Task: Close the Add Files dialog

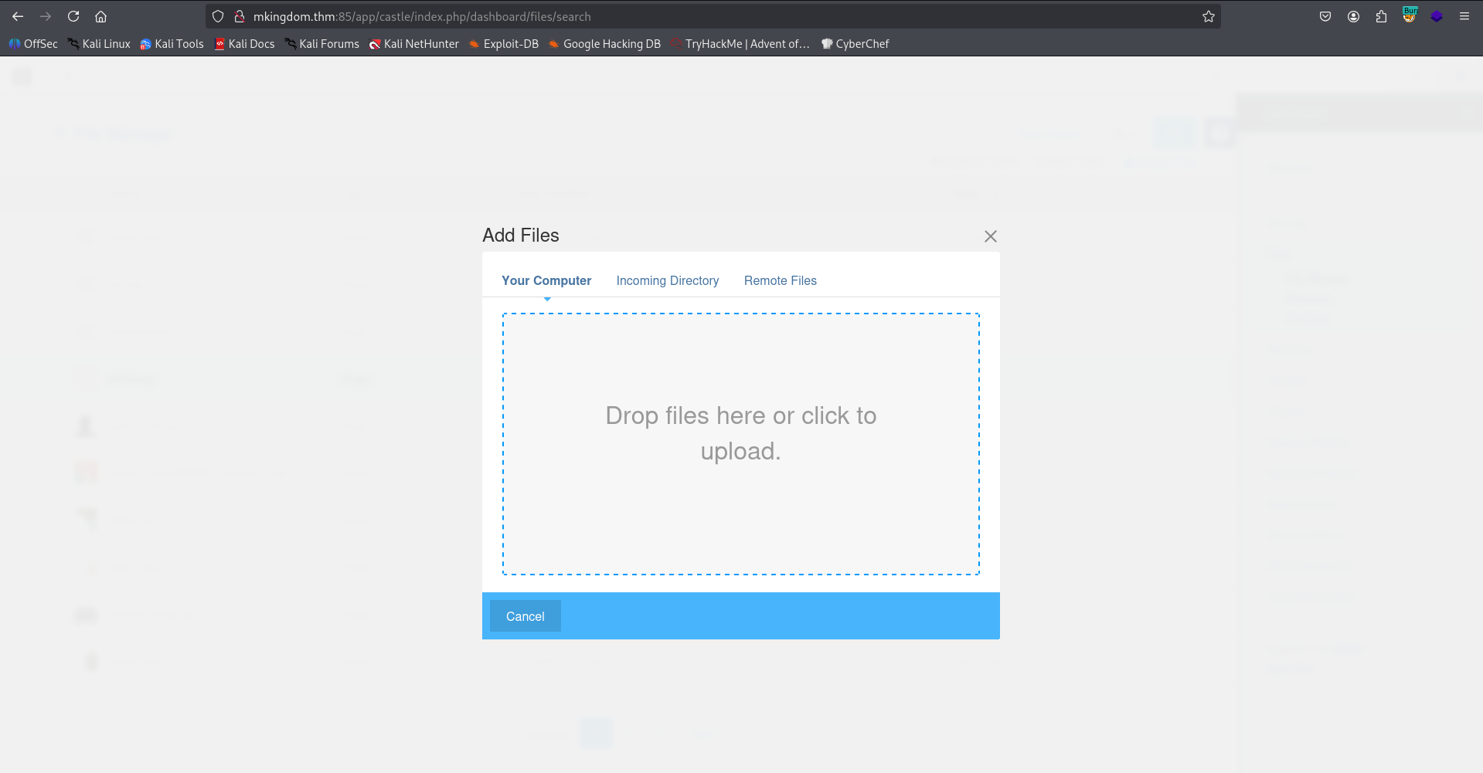Action: coord(990,236)
